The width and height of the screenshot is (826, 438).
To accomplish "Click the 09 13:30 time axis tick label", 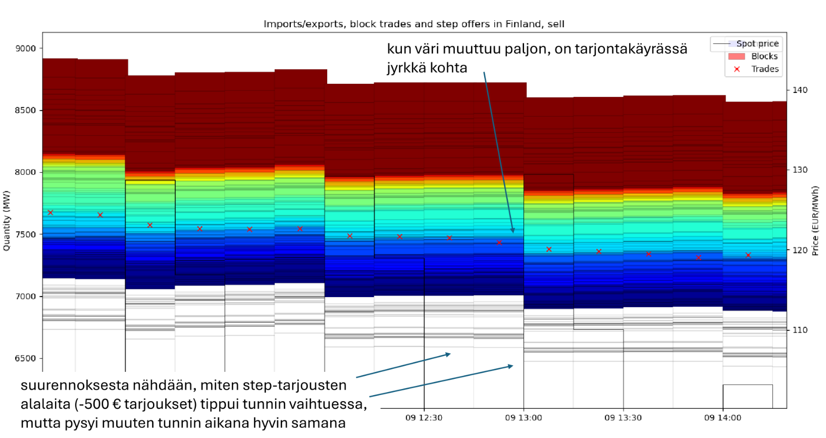I will tap(623, 418).
